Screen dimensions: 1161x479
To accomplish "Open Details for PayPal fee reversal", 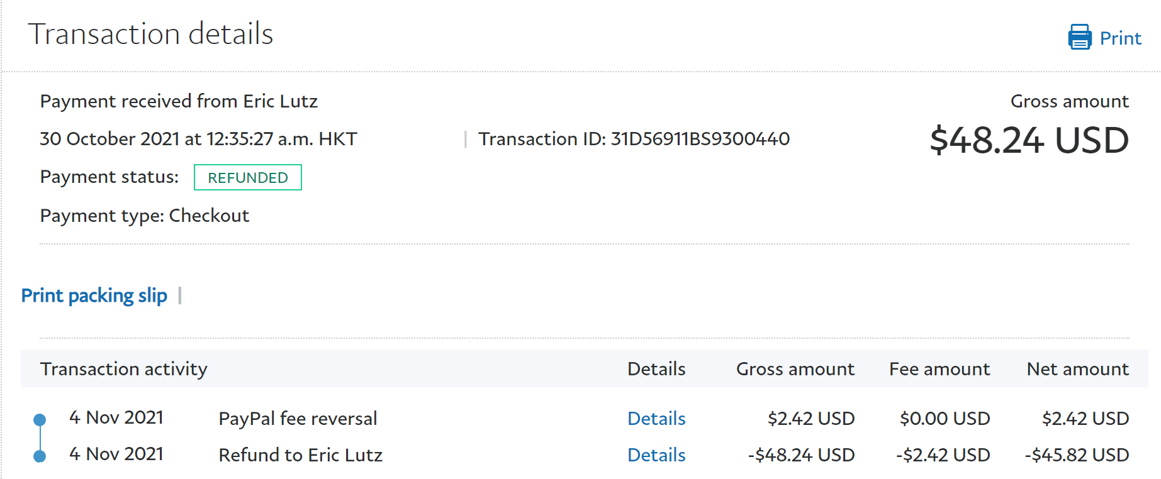I will (x=656, y=419).
